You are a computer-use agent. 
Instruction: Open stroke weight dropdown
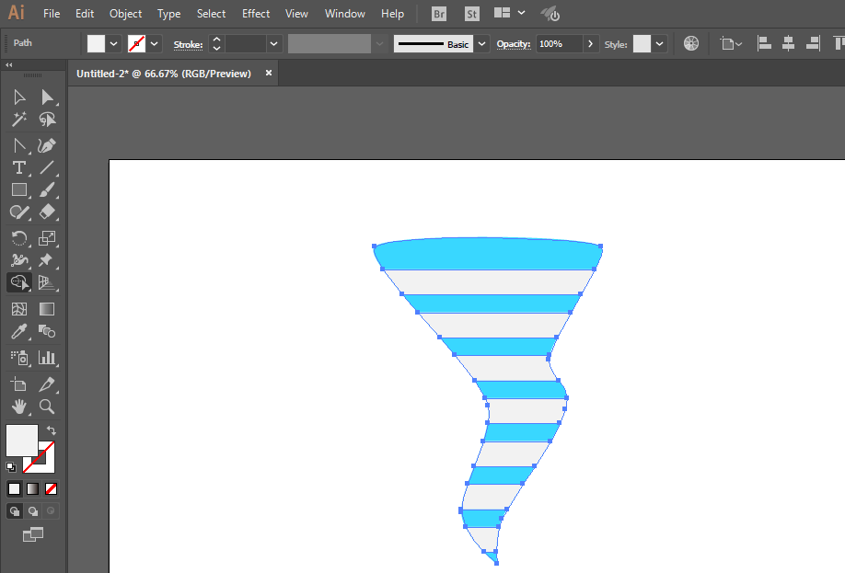(273, 44)
